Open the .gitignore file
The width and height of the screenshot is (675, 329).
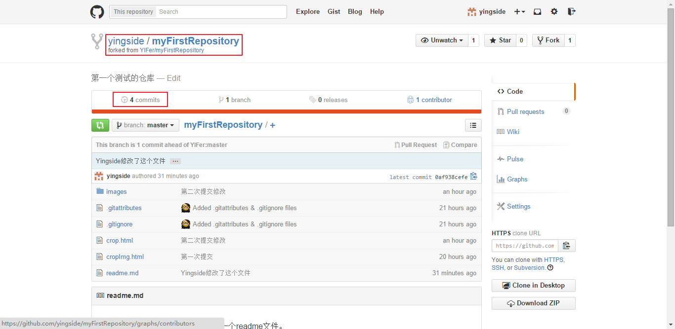click(120, 224)
